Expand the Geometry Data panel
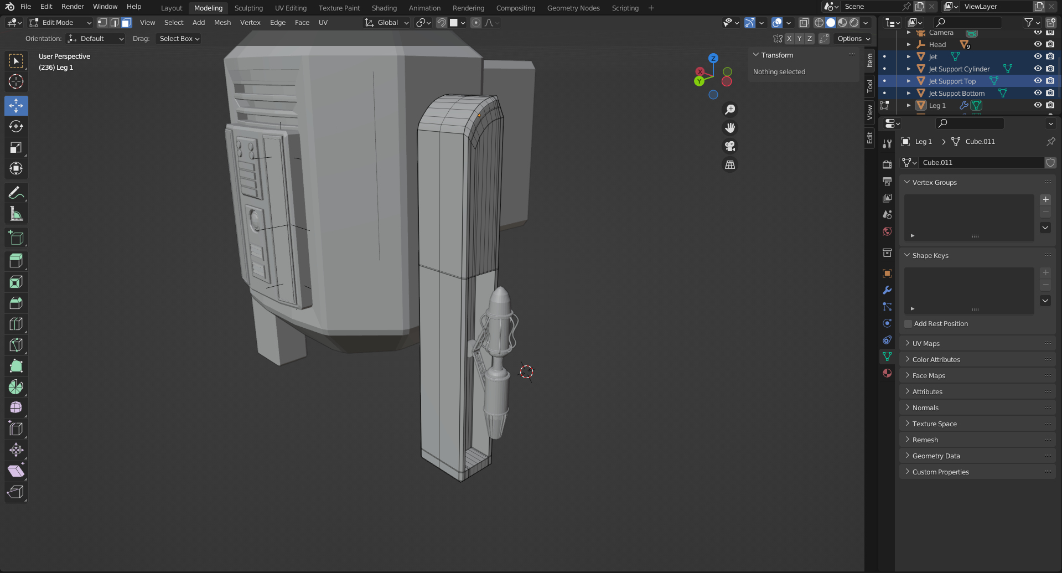 click(936, 456)
